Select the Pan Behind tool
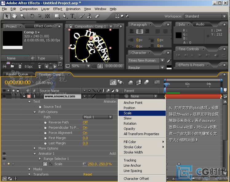230x182 pixels. pyautogui.click(x=47, y=16)
